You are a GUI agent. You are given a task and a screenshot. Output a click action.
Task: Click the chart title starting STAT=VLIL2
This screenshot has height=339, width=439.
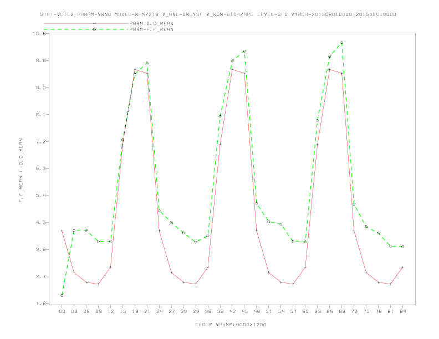218,14
